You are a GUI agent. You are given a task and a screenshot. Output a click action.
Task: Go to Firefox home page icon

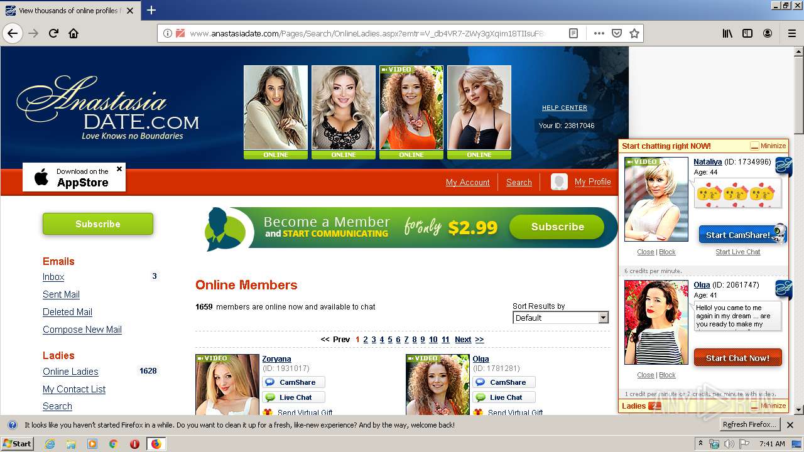73,33
